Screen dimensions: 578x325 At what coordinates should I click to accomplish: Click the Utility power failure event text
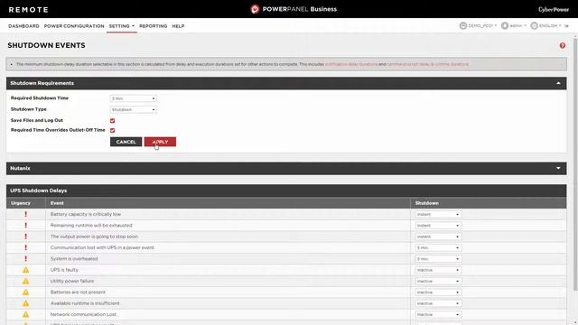point(72,281)
